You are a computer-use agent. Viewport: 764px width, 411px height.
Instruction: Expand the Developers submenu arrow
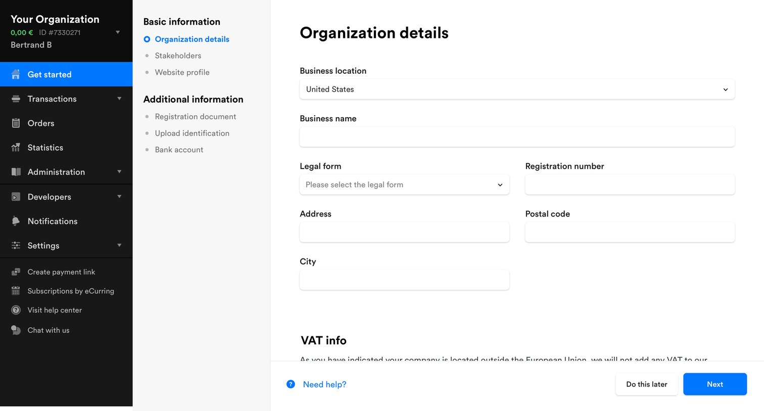(x=119, y=196)
